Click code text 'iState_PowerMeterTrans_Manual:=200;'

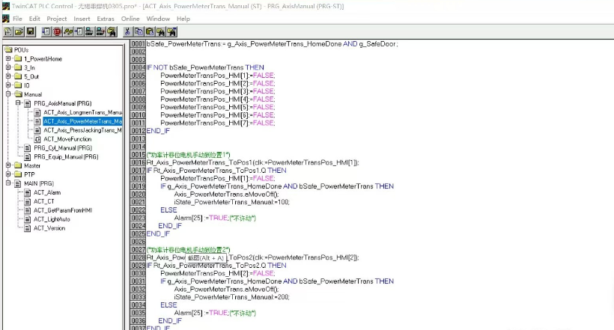232,297
